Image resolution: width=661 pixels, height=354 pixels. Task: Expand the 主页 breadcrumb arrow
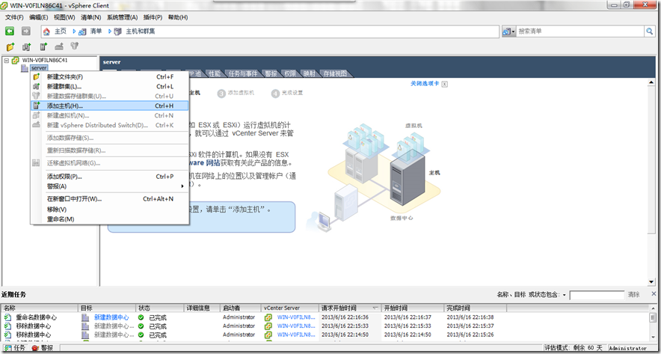click(74, 31)
